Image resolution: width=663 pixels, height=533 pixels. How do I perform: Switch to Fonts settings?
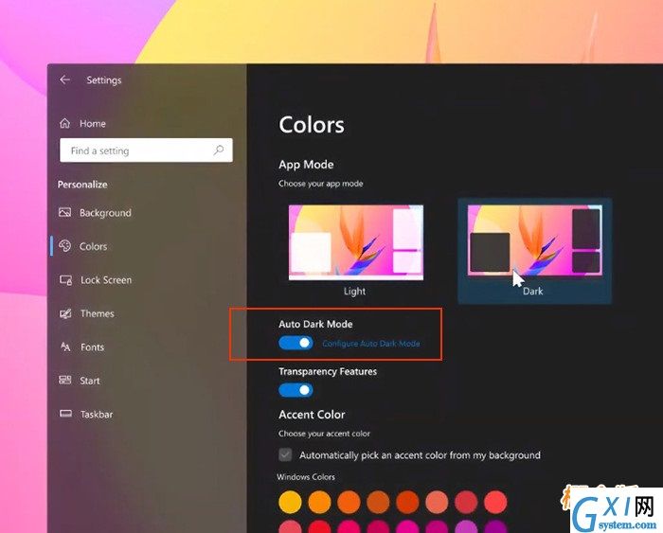point(92,347)
